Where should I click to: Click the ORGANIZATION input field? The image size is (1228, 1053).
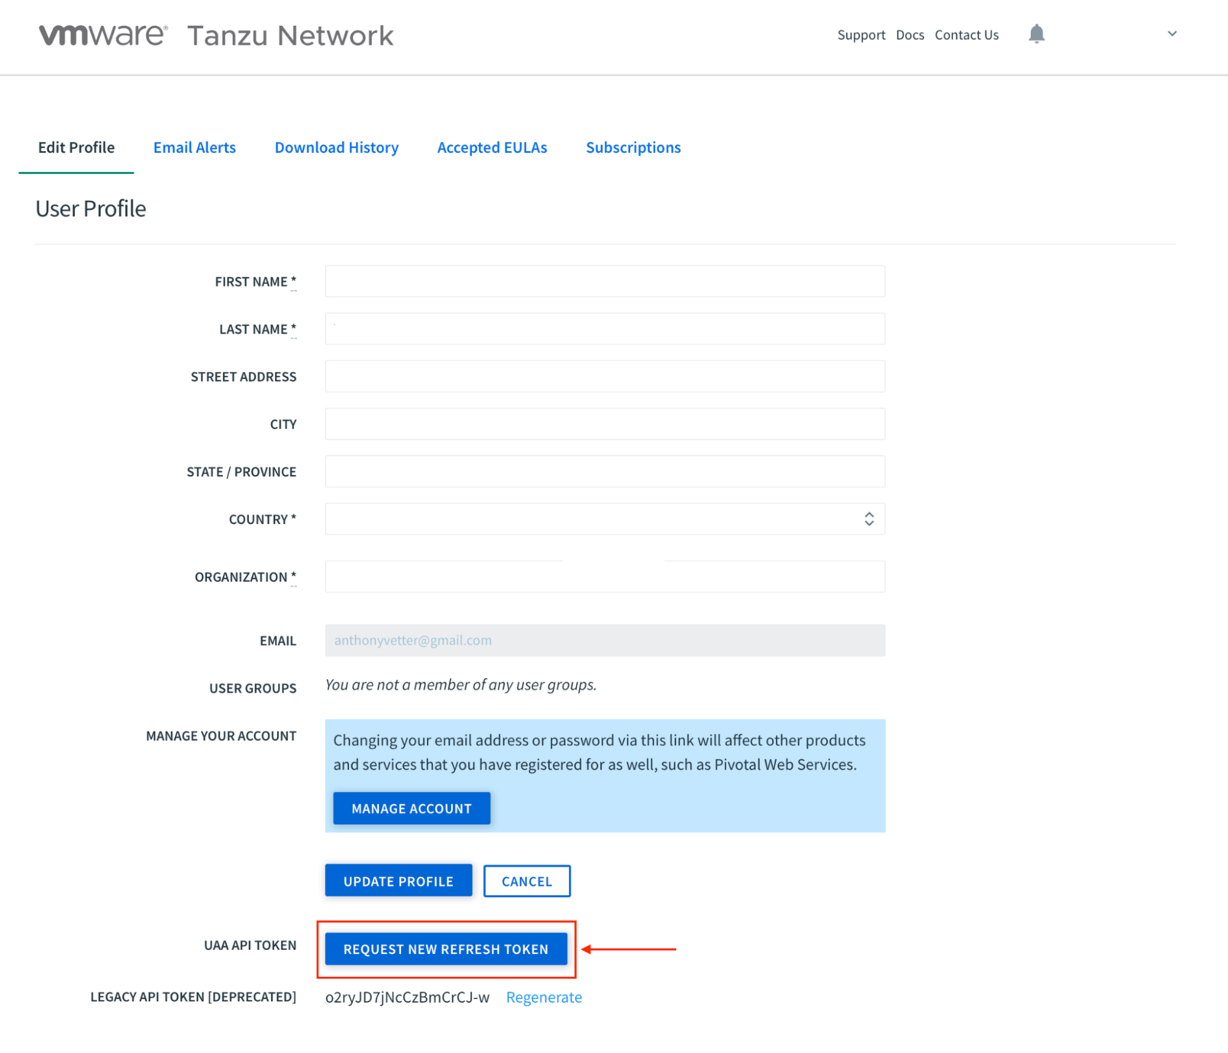[604, 576]
